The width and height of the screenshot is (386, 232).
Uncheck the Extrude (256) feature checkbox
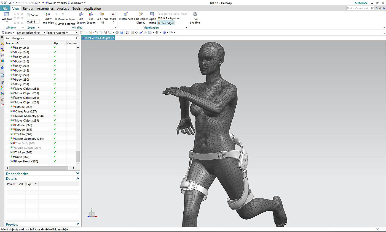point(12,107)
